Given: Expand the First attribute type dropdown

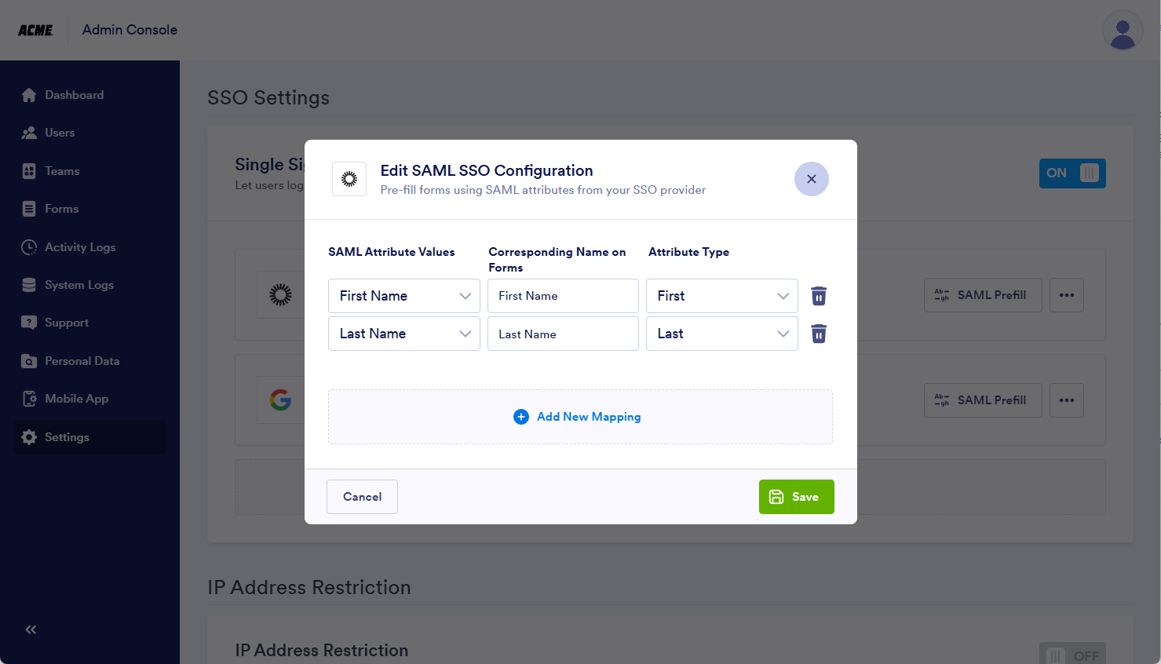Looking at the screenshot, I should [x=721, y=296].
